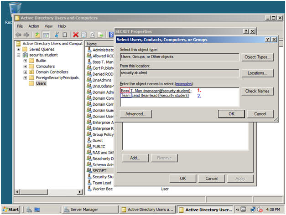
Task: Open the View menu
Action: [x=48, y=26]
